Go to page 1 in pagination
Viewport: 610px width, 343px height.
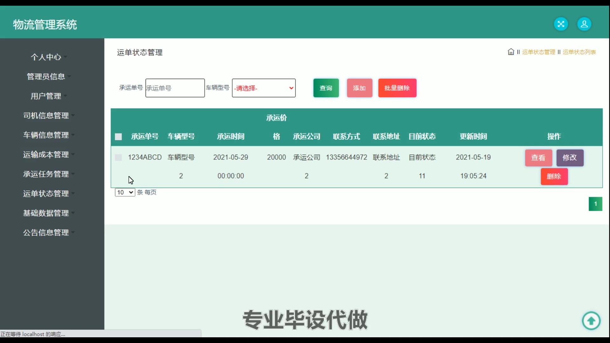pos(595,204)
